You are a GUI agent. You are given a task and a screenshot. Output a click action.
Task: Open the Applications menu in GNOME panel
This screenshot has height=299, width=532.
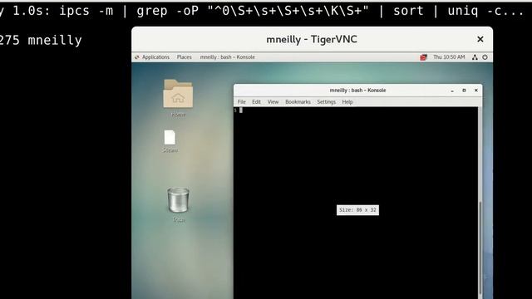point(152,57)
